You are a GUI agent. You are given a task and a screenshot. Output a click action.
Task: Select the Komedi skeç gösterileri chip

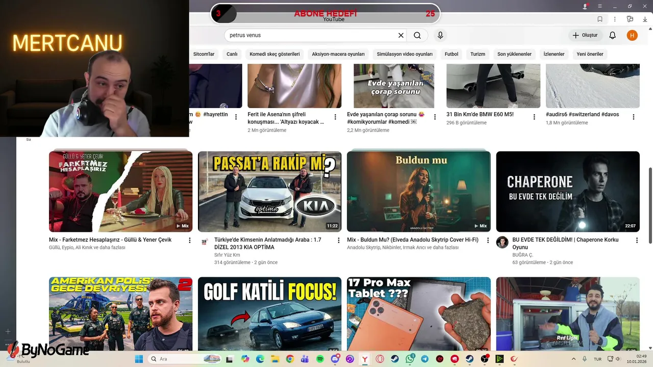(274, 54)
